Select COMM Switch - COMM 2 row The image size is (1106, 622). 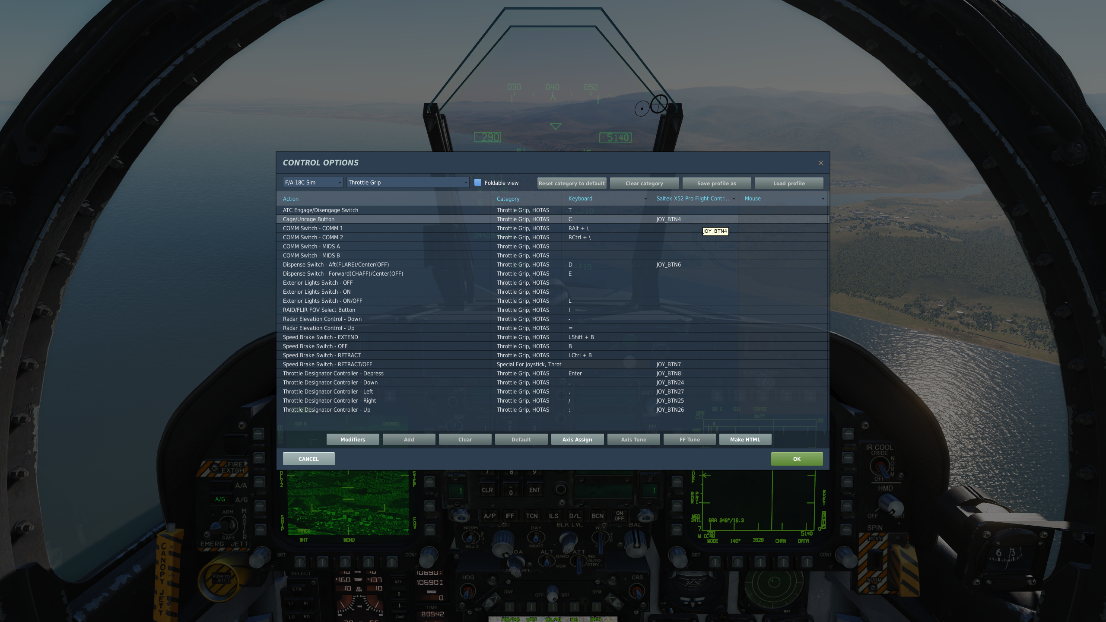point(552,237)
